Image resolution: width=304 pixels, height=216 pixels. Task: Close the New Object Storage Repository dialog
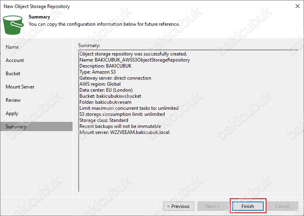click(298, 6)
